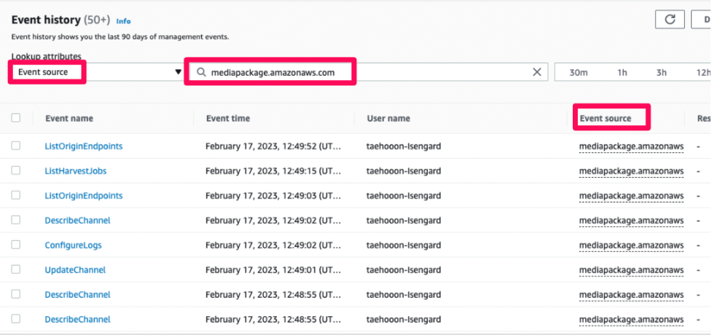The image size is (712, 335).
Task: Choose the 1h time range option
Action: (622, 72)
